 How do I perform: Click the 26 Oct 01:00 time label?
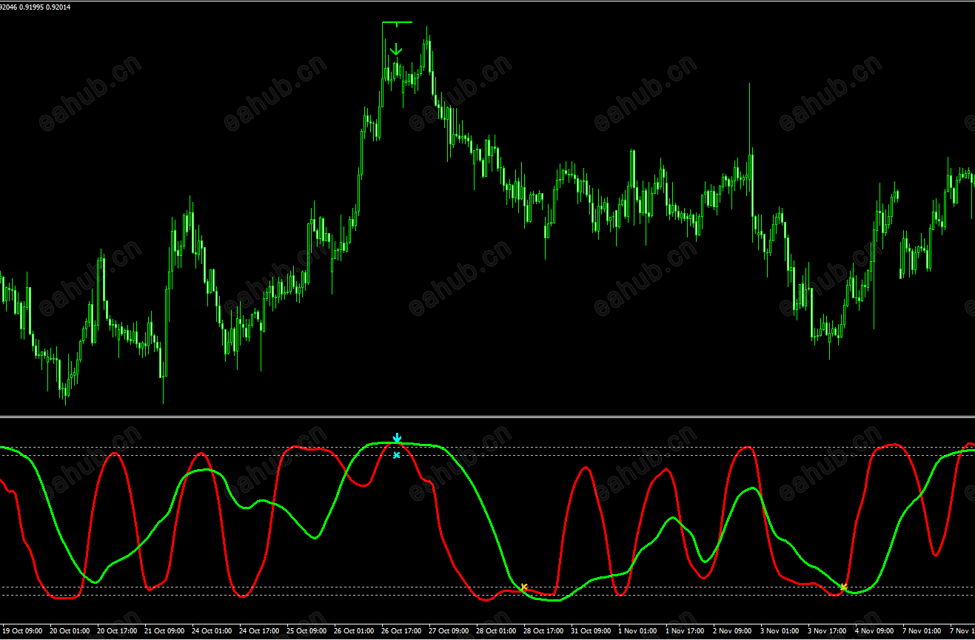point(354,631)
